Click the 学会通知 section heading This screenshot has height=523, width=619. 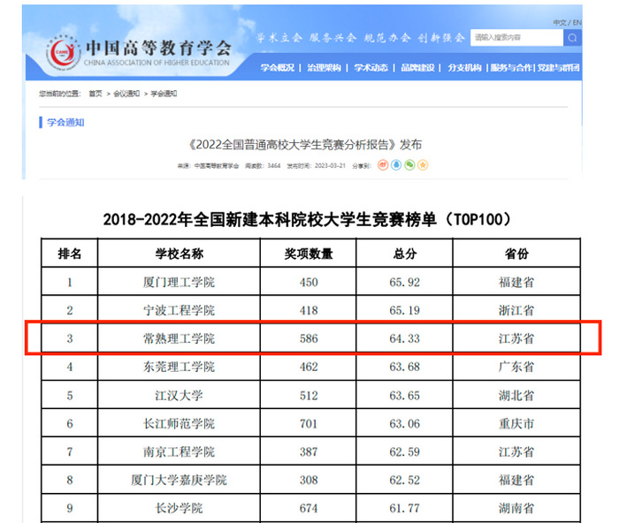pyautogui.click(x=65, y=122)
